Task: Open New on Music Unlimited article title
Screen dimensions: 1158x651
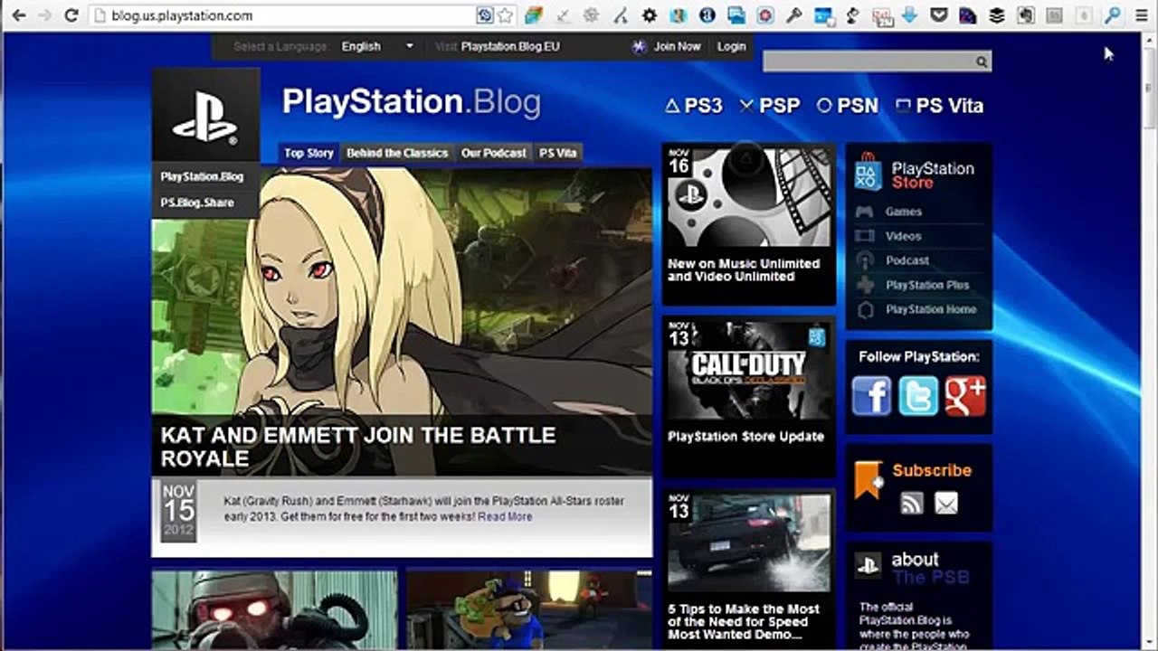Action: pos(744,270)
